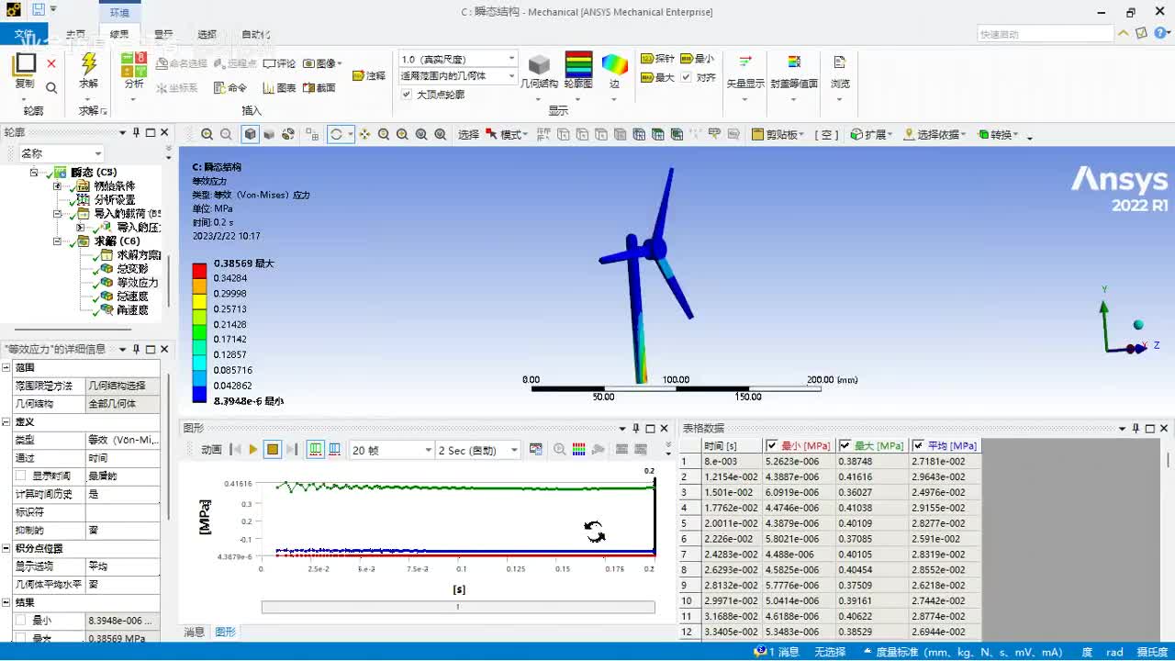This screenshot has height=661, width=1175.
Task: Open the 几何结构 geometry display cube icon
Action: [x=539, y=66]
